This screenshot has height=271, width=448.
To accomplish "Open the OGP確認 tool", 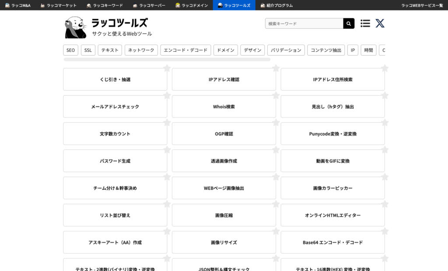I will 224,134.
